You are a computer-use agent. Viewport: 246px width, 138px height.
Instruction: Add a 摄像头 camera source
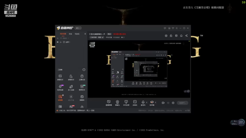click(117, 103)
